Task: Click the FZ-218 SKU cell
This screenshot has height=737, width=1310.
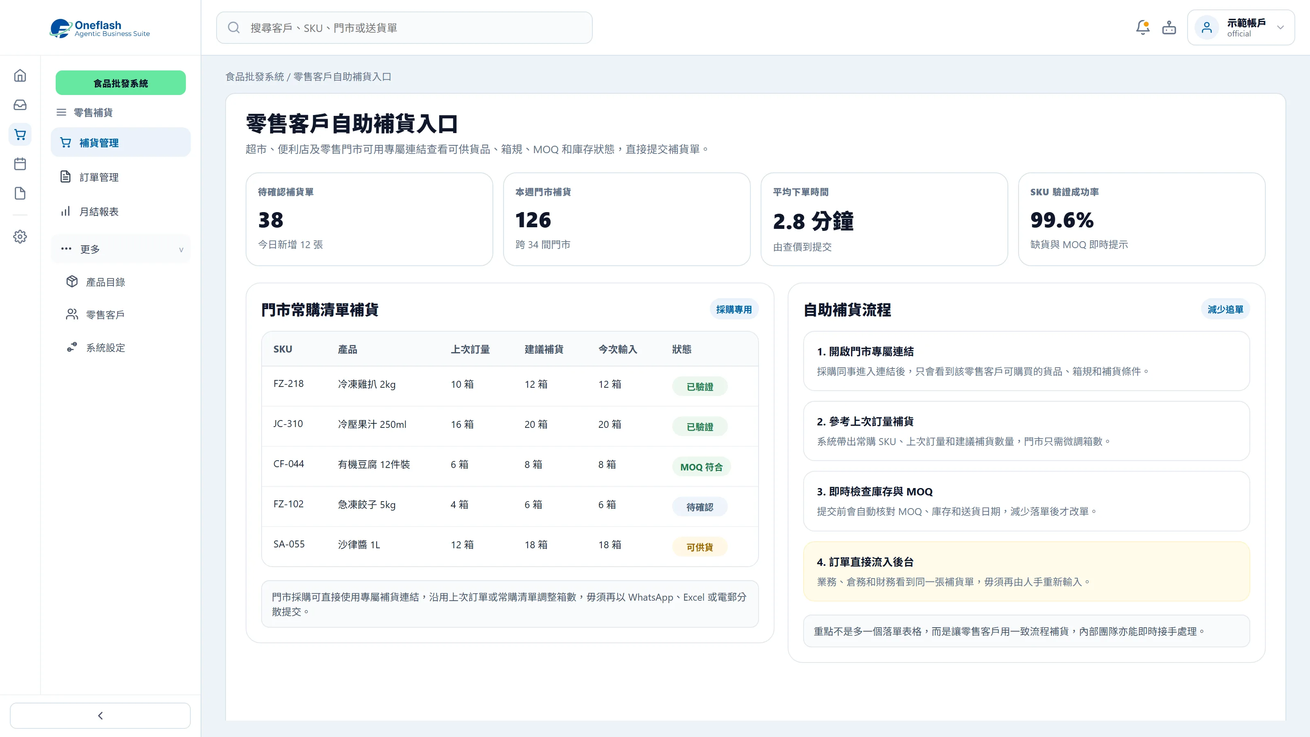Action: coord(288,384)
